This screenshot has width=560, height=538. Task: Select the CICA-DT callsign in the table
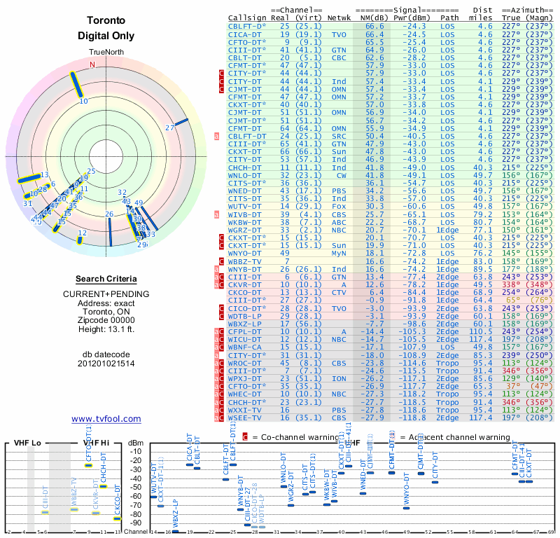(244, 34)
